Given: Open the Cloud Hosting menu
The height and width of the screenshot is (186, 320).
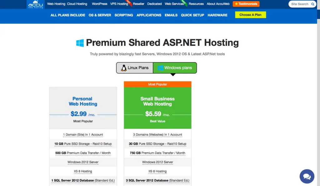Looking at the screenshot, I should coord(77,4).
